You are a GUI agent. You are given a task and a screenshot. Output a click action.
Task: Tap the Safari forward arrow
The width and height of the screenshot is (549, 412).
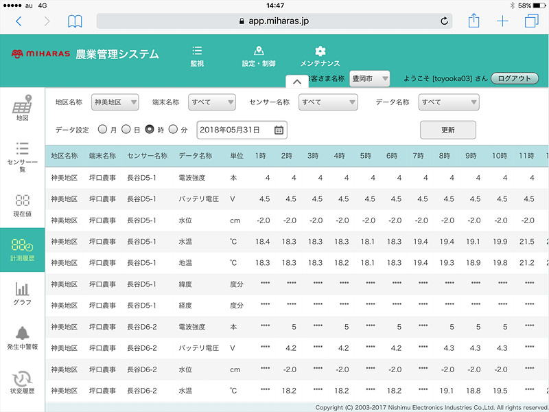tap(47, 21)
